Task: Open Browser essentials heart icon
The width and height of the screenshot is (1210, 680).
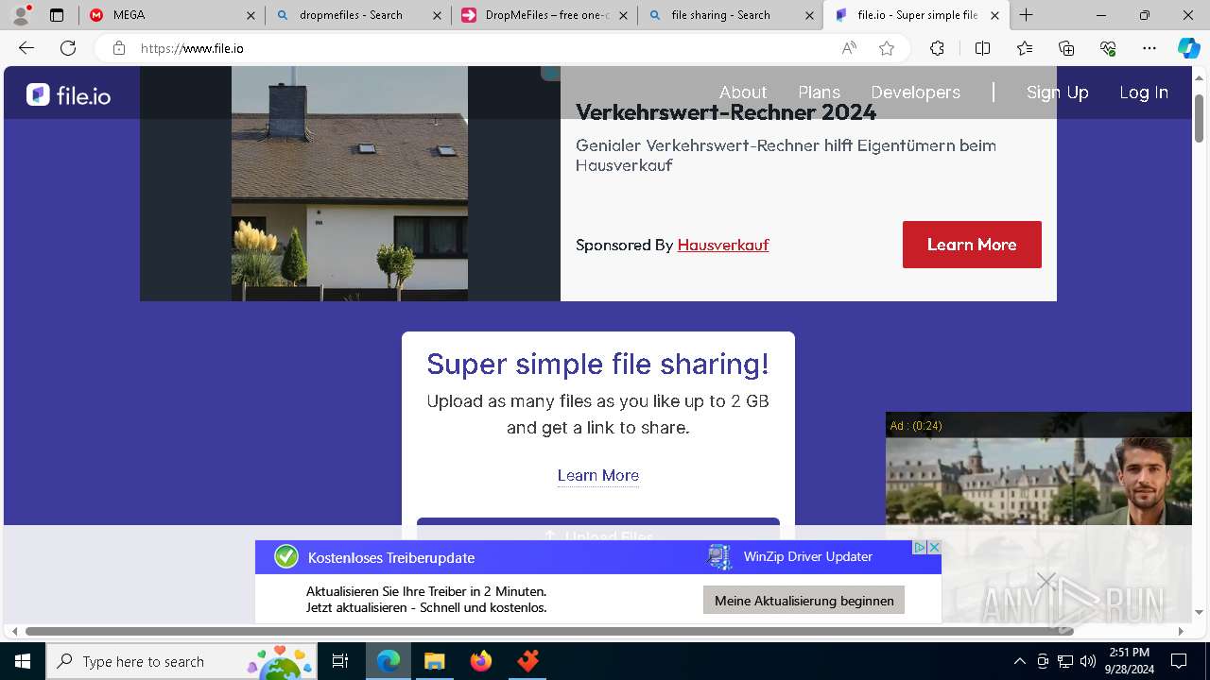Action: [1108, 48]
